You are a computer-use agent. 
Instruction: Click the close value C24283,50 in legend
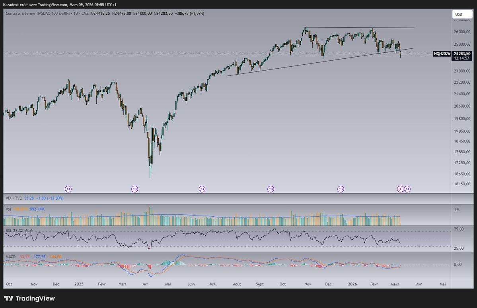164,13
